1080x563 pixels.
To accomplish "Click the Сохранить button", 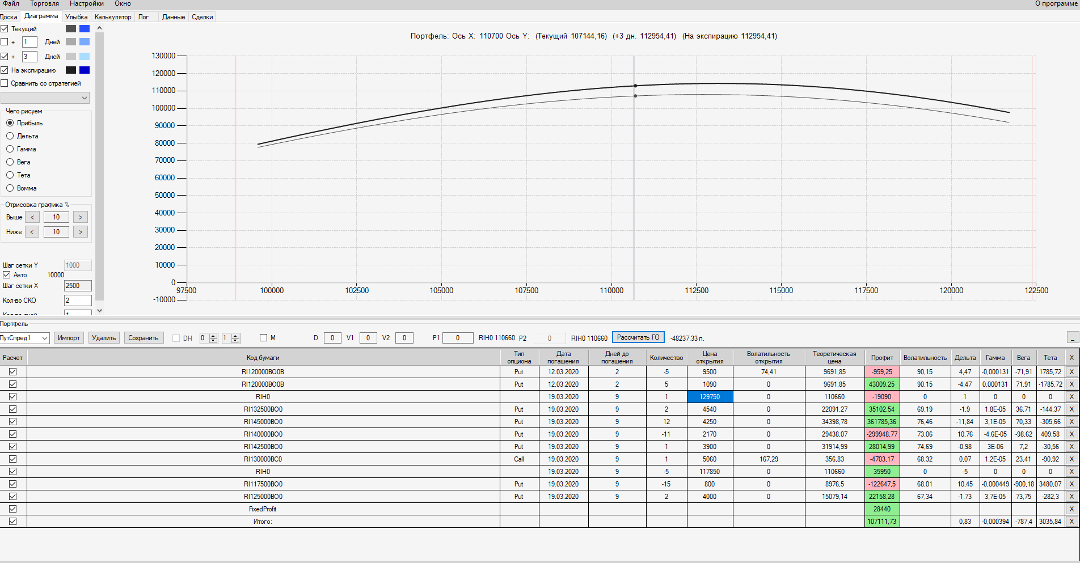I will 144,338.
